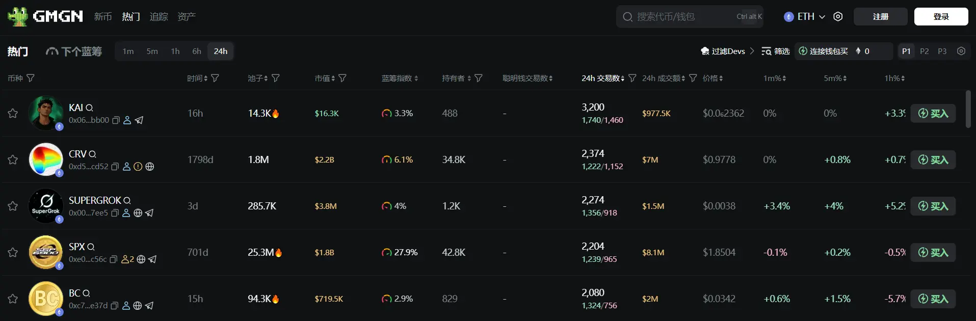Image resolution: width=976 pixels, height=321 pixels.
Task: Click the table's vertical scrollbar
Action: click(x=968, y=110)
